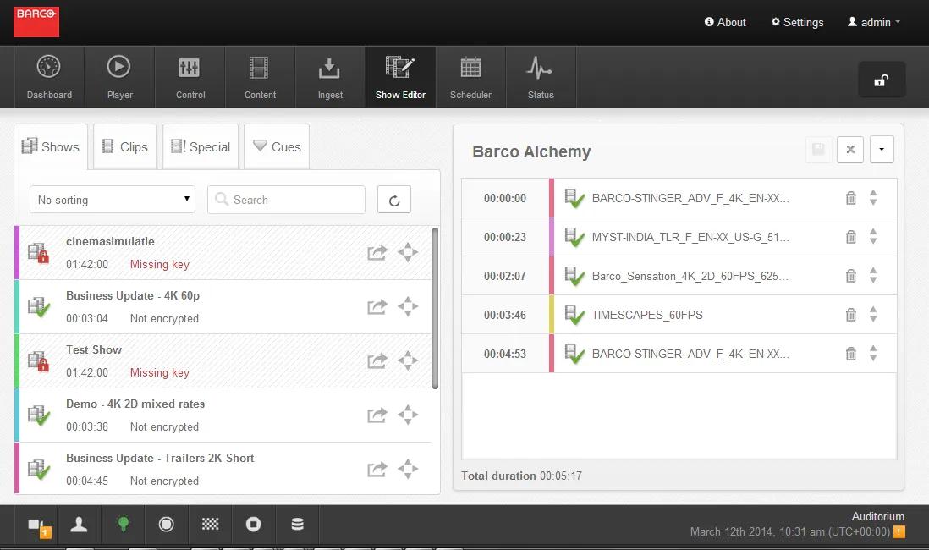Screen dimensions: 929x550
Task: Open the Settings link
Action: tap(797, 22)
